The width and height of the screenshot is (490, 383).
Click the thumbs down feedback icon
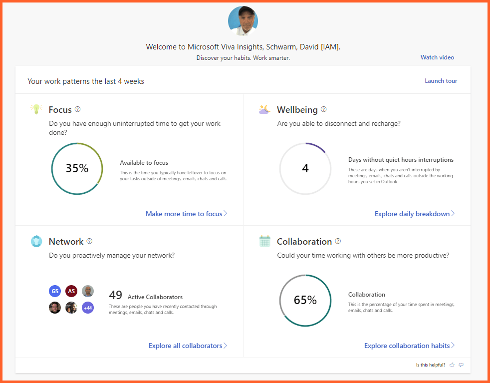[461, 365]
